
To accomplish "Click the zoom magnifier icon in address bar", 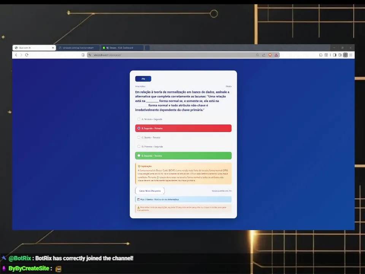I will (257, 55).
